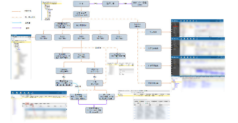The image size is (238, 123).
Task: Click the 项目1 flowchart box
Action: (43, 37)
